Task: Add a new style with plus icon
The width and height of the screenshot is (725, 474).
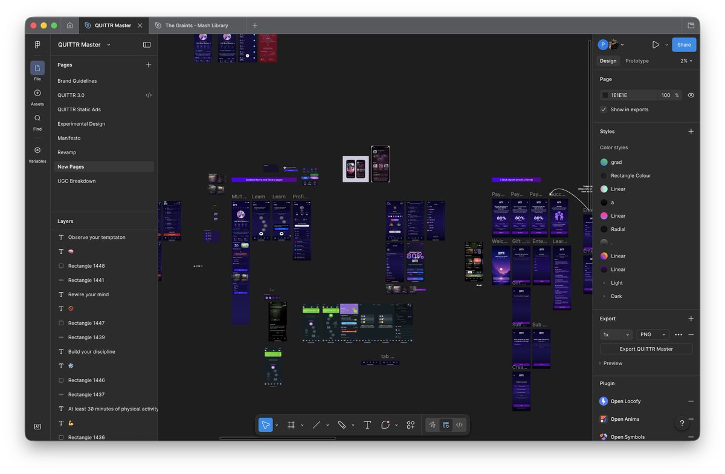Action: coord(691,131)
